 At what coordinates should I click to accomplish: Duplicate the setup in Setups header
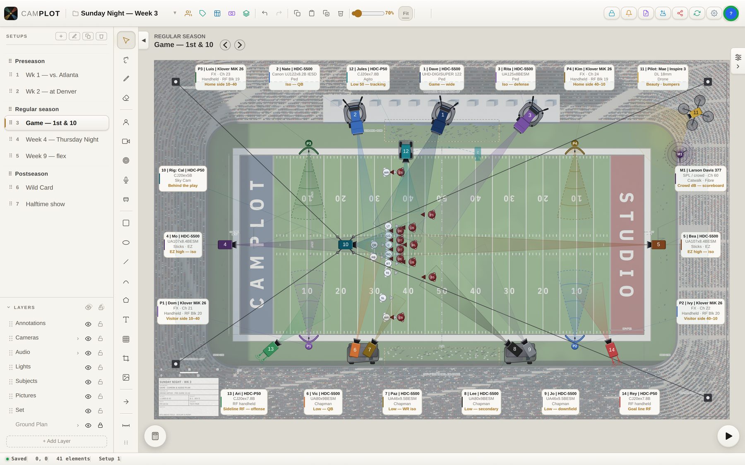[88, 36]
